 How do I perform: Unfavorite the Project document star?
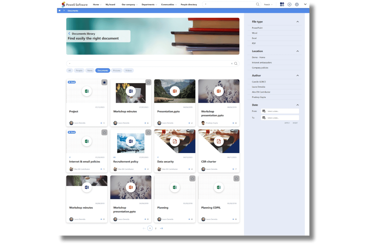tap(104, 82)
